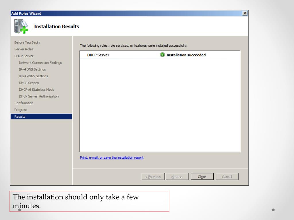Select the DHCP Server step in the sidebar
Screen dimensions: 294x220
[x=24, y=56]
